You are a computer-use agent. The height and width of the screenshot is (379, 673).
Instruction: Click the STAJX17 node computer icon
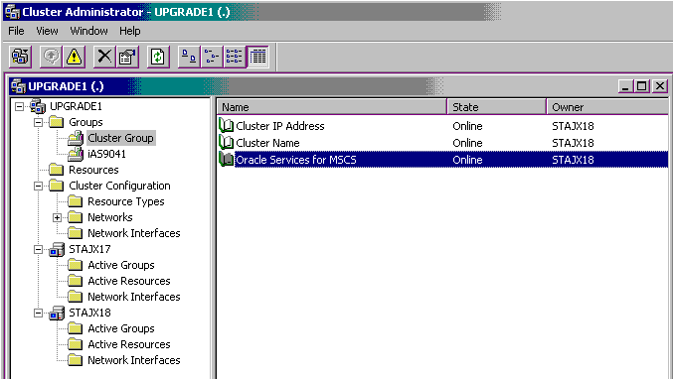pyautogui.click(x=57, y=249)
